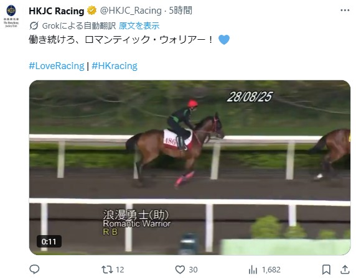Screen dimensions: 356x278
Task: Open HKJC Racing display name
Action: [57, 11]
